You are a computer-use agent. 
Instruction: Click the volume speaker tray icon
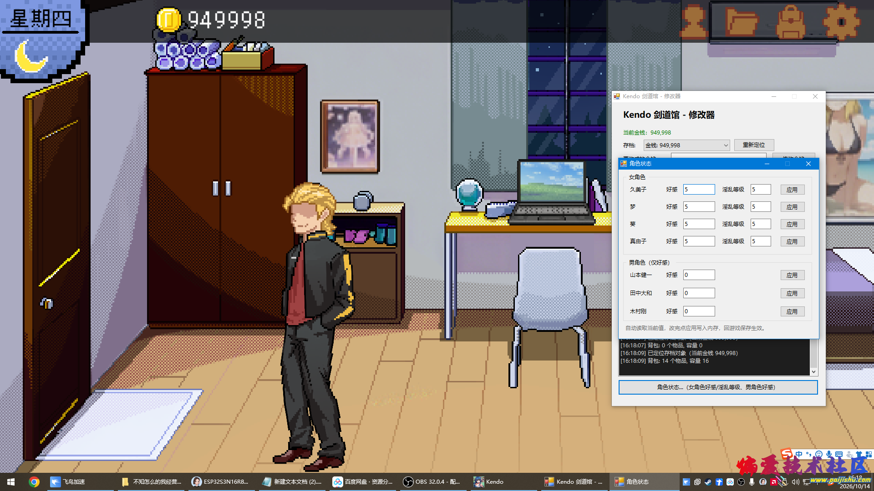coord(795,482)
